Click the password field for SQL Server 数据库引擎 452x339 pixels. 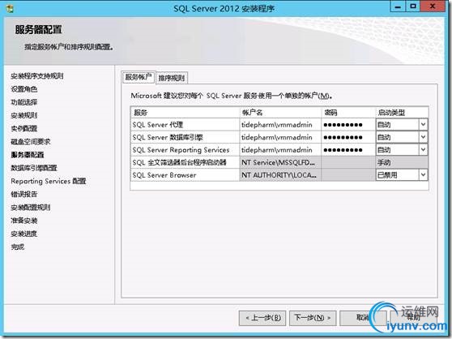point(348,137)
